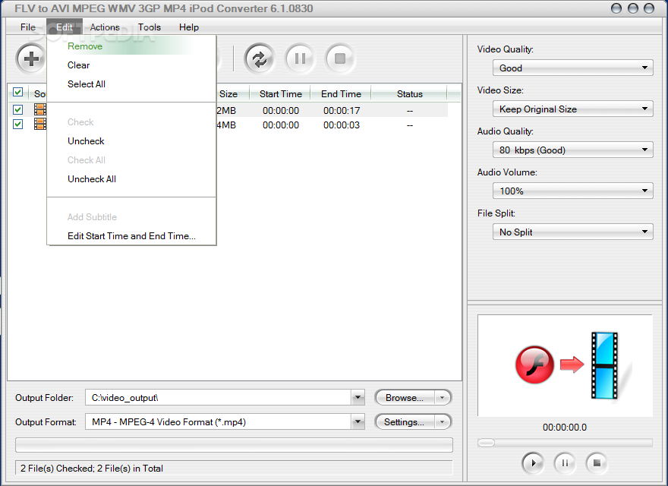The width and height of the screenshot is (668, 486).
Task: Expand the Audio Quality dropdown
Action: (x=572, y=150)
